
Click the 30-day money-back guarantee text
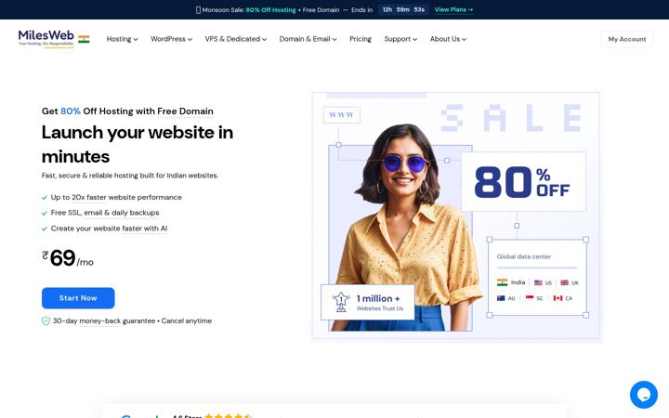coord(104,320)
